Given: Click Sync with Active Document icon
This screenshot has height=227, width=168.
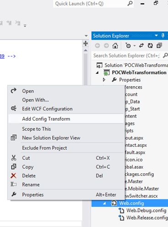Looking at the screenshot, I should (x=141, y=45).
